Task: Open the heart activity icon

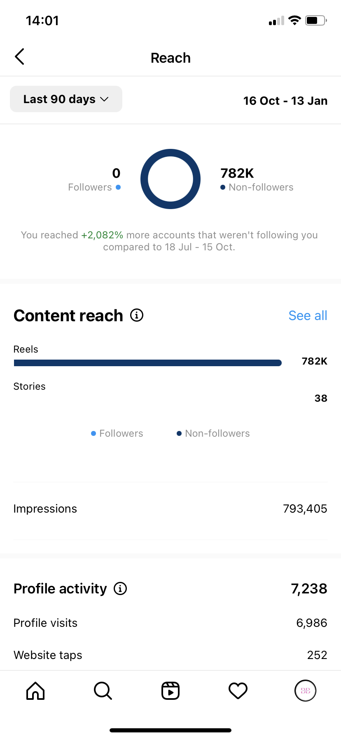Action: 238,691
